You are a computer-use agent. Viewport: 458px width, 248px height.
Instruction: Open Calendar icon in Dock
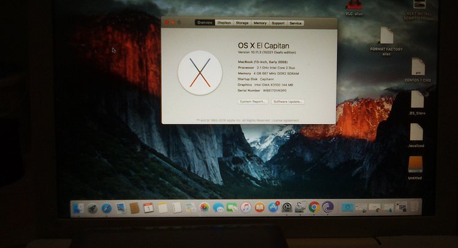click(x=148, y=208)
